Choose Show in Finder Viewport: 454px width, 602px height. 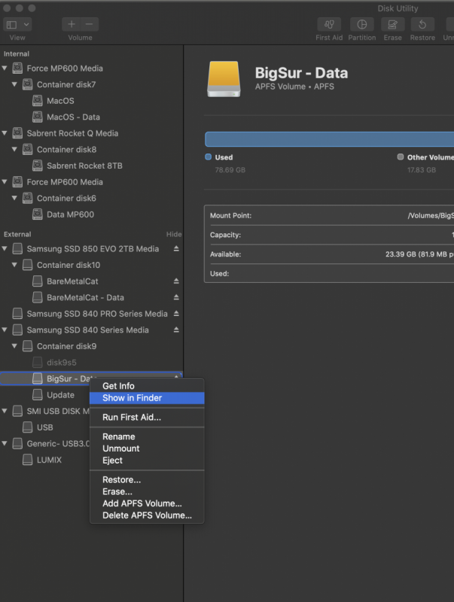(x=147, y=398)
